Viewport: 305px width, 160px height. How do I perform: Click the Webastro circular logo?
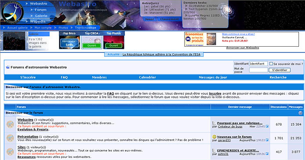(x=13, y=12)
